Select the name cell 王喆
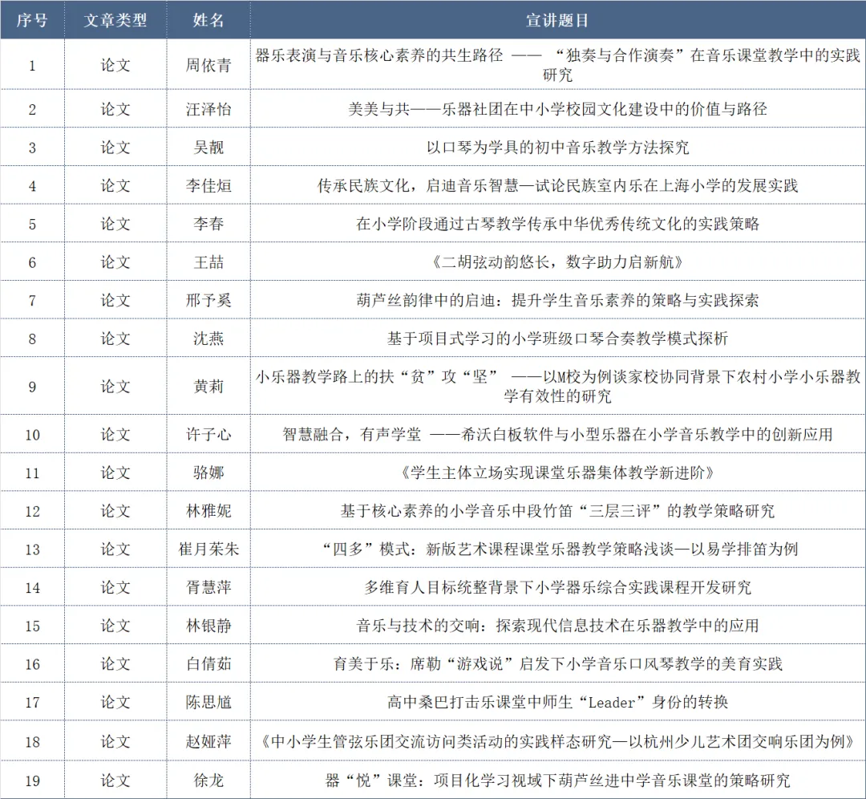Viewport: 866px width, 799px height. pyautogui.click(x=208, y=262)
